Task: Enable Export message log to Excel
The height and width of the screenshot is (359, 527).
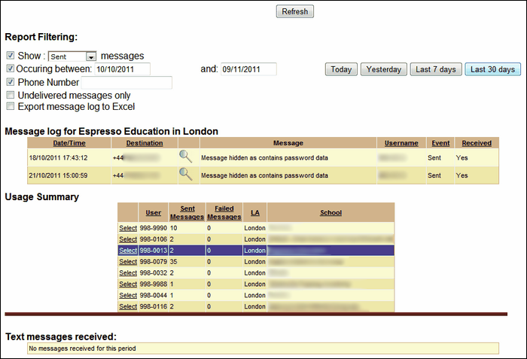Action: click(x=11, y=106)
